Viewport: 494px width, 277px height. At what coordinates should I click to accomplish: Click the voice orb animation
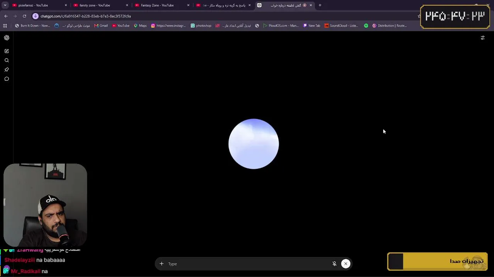(254, 144)
